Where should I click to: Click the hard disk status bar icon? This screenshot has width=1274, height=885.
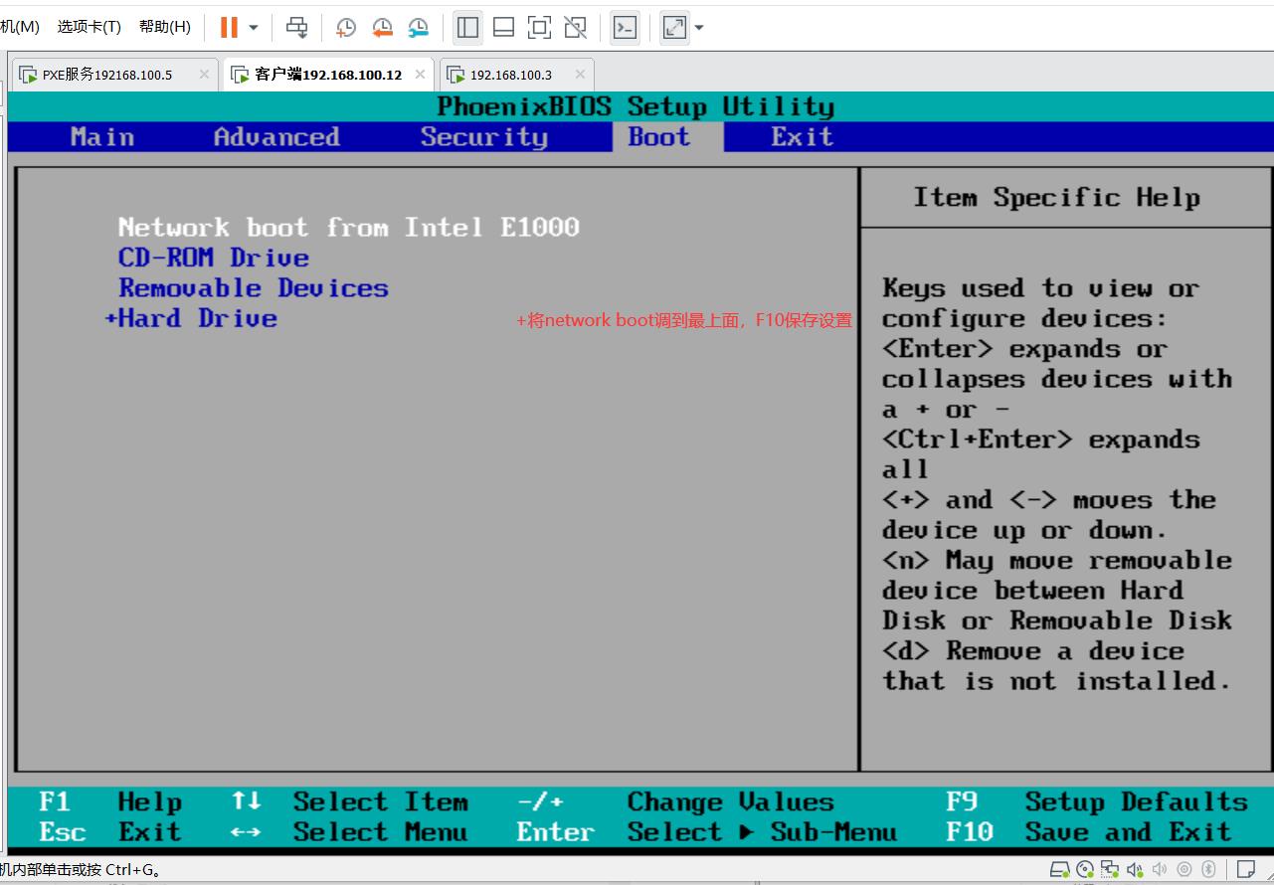point(1060,869)
